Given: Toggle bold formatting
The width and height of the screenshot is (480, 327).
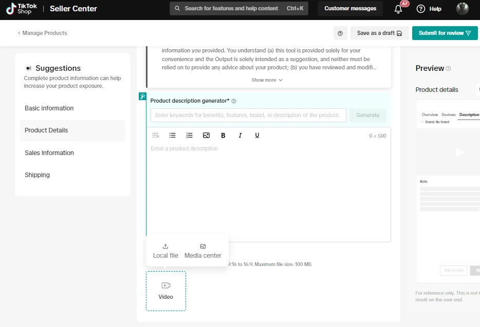Looking at the screenshot, I should coord(223,136).
